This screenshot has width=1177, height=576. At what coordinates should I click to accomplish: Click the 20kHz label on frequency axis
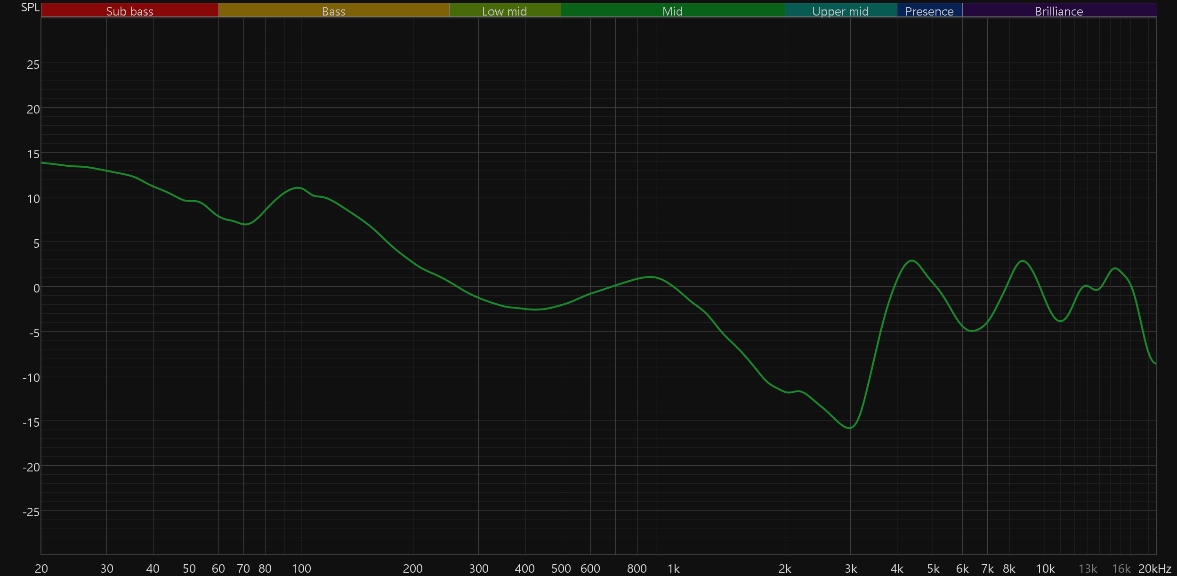[x=1154, y=568]
